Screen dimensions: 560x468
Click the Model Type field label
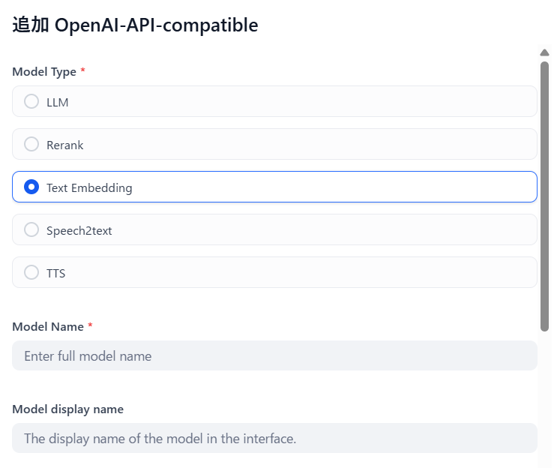(x=44, y=72)
